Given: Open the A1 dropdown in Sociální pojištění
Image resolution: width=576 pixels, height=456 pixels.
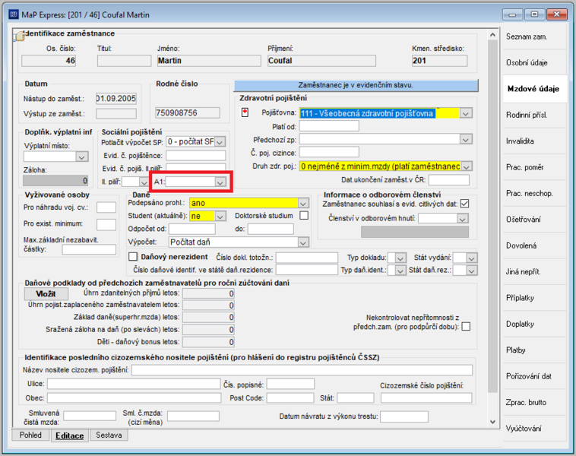Looking at the screenshot, I should pyautogui.click(x=220, y=182).
